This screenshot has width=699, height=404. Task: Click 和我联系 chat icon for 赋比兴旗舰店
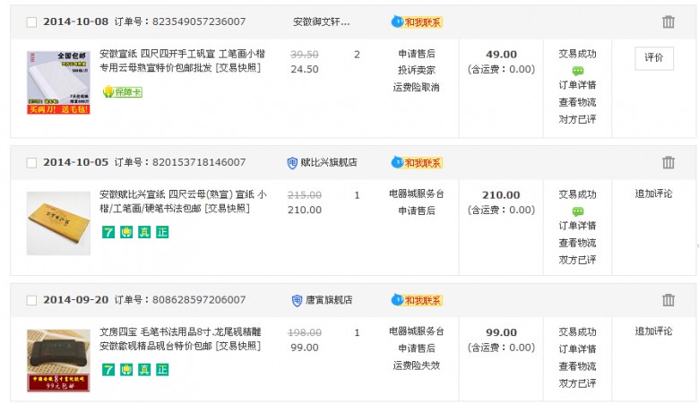(x=417, y=162)
